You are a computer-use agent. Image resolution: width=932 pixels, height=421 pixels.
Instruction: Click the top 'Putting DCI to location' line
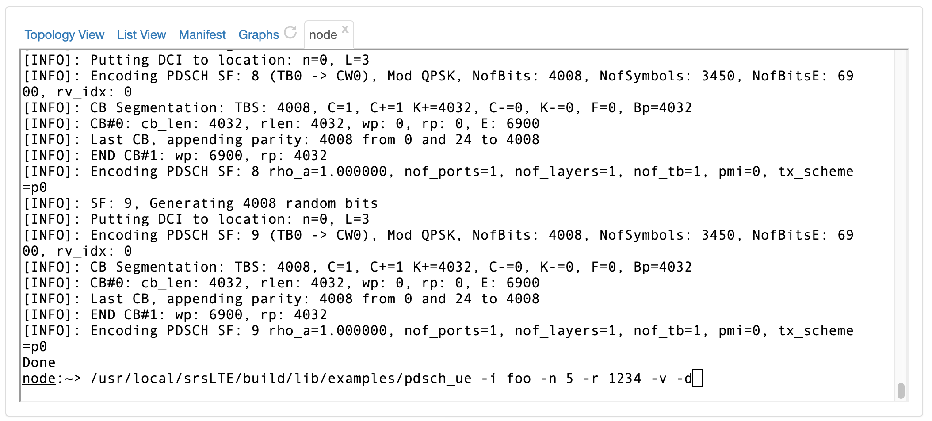pyautogui.click(x=196, y=60)
